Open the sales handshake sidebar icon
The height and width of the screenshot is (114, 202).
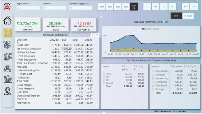pyautogui.click(x=7, y=44)
